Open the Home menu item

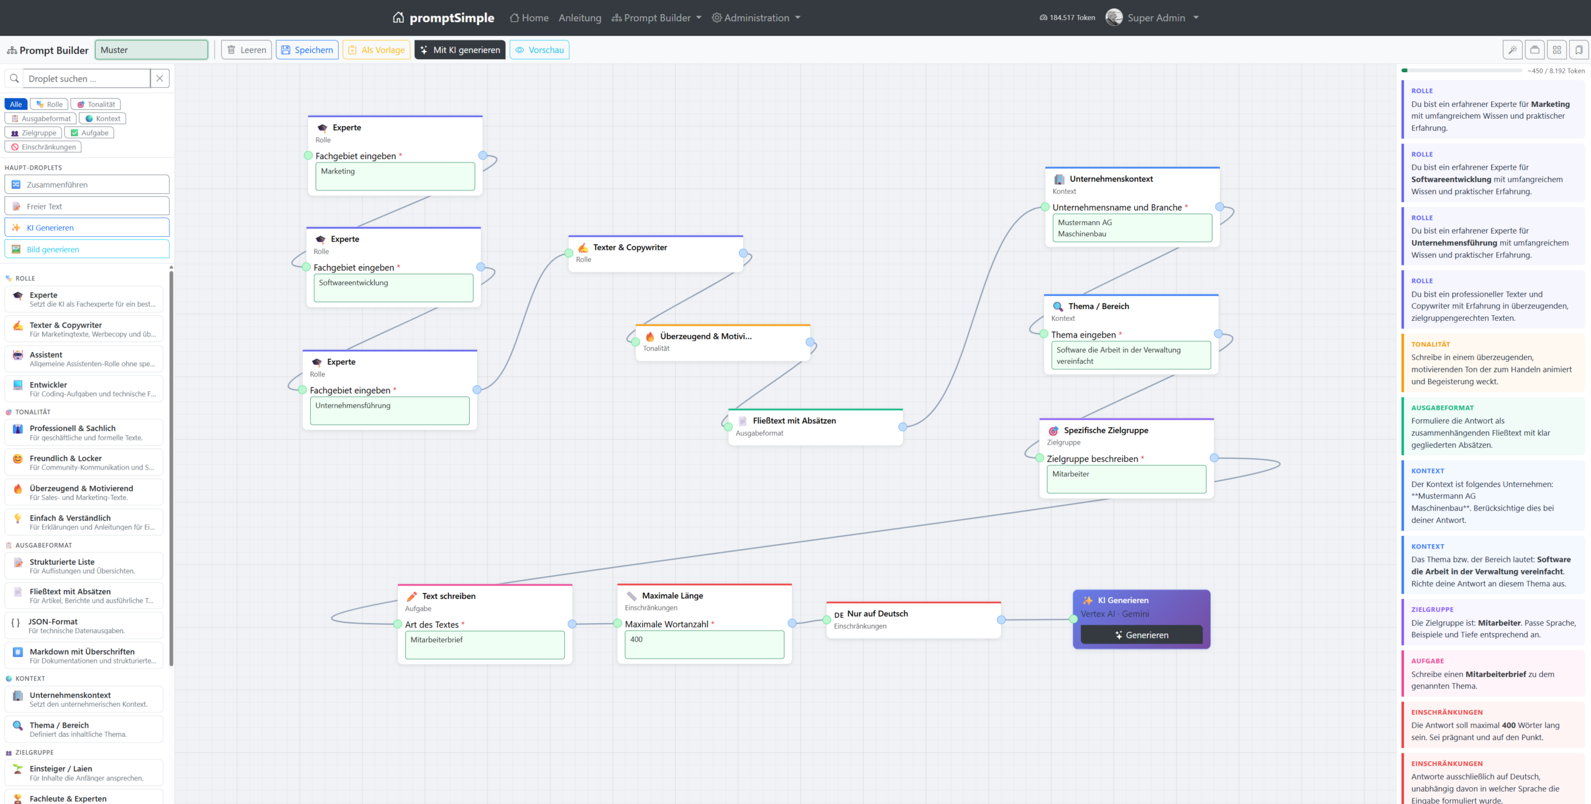tap(529, 17)
